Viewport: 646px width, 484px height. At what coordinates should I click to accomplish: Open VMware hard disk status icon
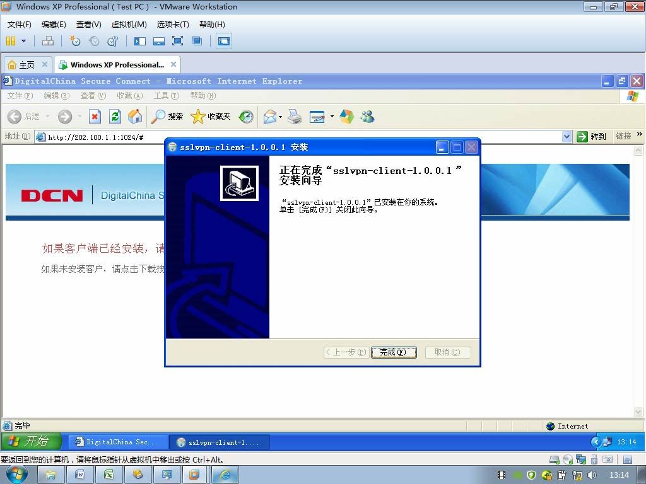click(555, 459)
